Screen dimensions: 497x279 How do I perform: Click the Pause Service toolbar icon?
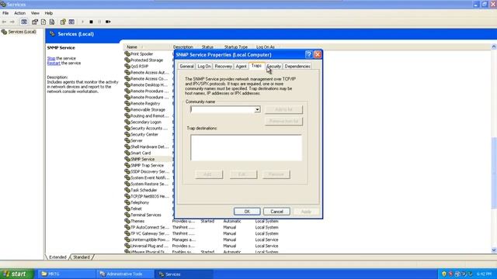pos(99,22)
